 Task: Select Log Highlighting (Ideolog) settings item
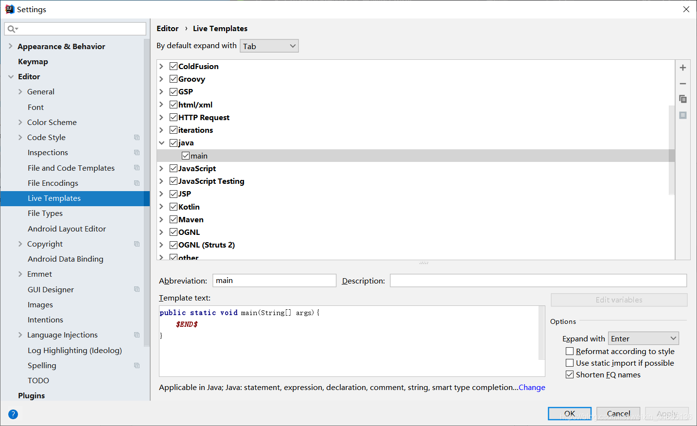click(75, 351)
